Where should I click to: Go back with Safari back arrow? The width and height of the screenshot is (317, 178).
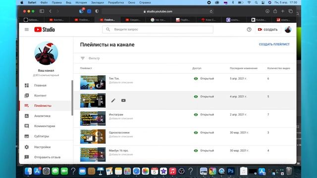point(51,11)
